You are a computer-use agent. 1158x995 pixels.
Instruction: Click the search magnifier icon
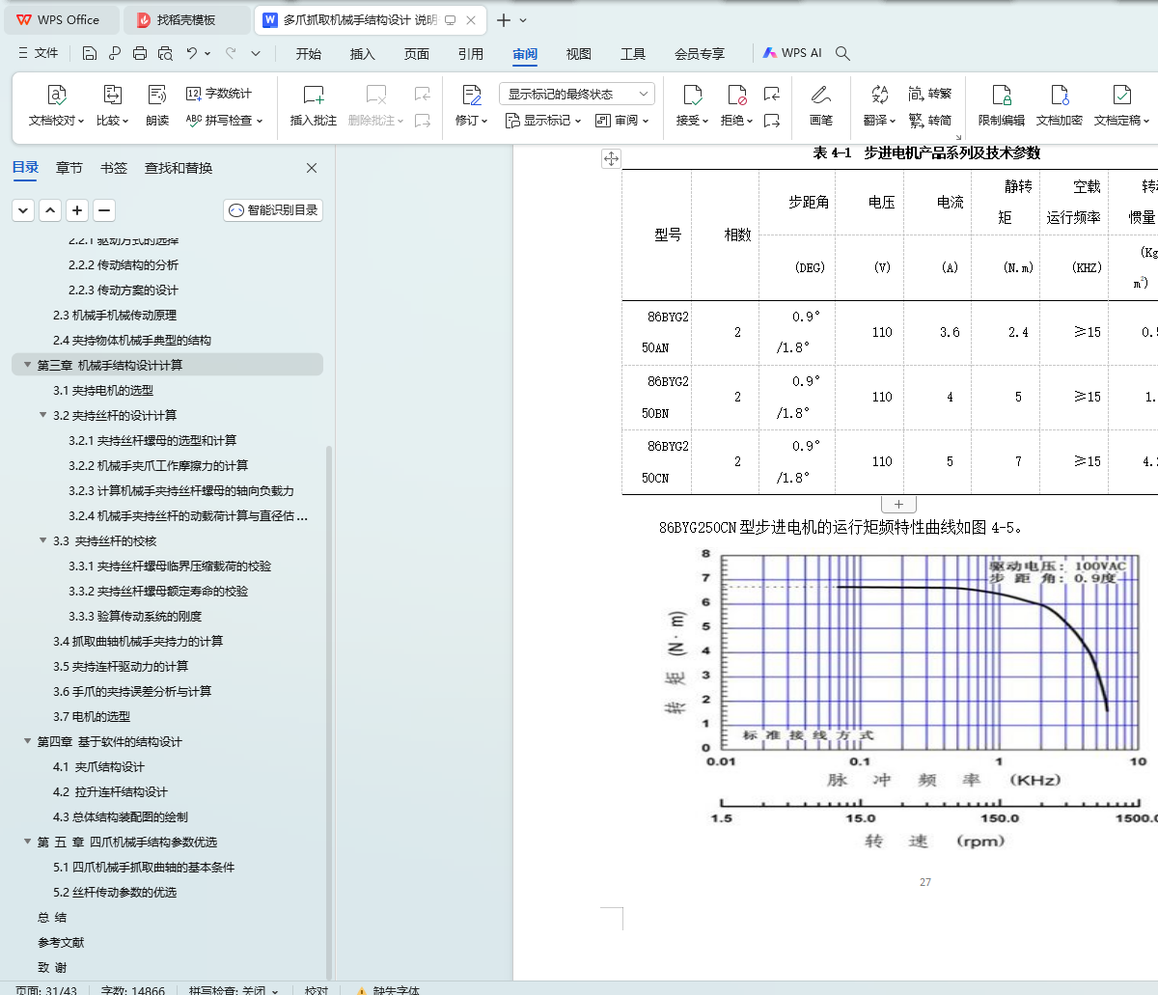842,54
